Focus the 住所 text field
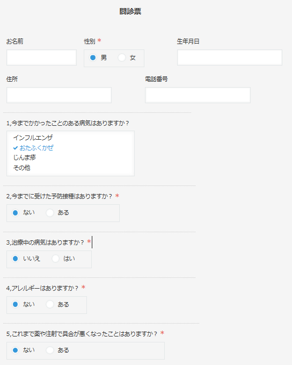292x365 pixels. (x=59, y=95)
